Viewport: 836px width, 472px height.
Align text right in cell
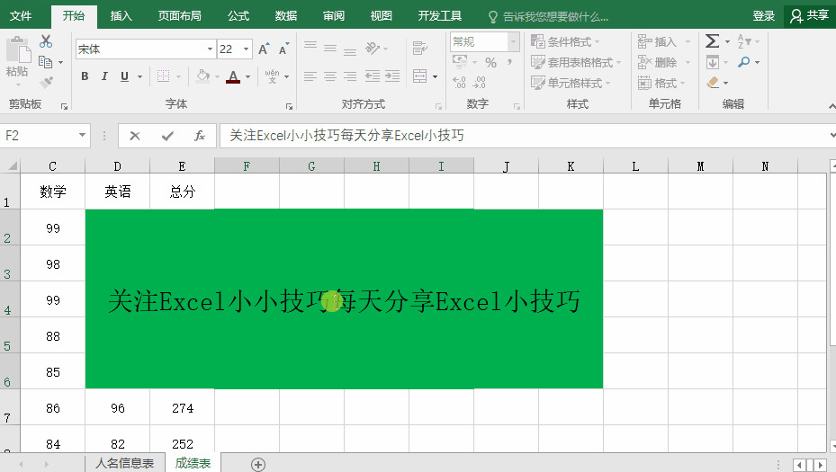350,76
